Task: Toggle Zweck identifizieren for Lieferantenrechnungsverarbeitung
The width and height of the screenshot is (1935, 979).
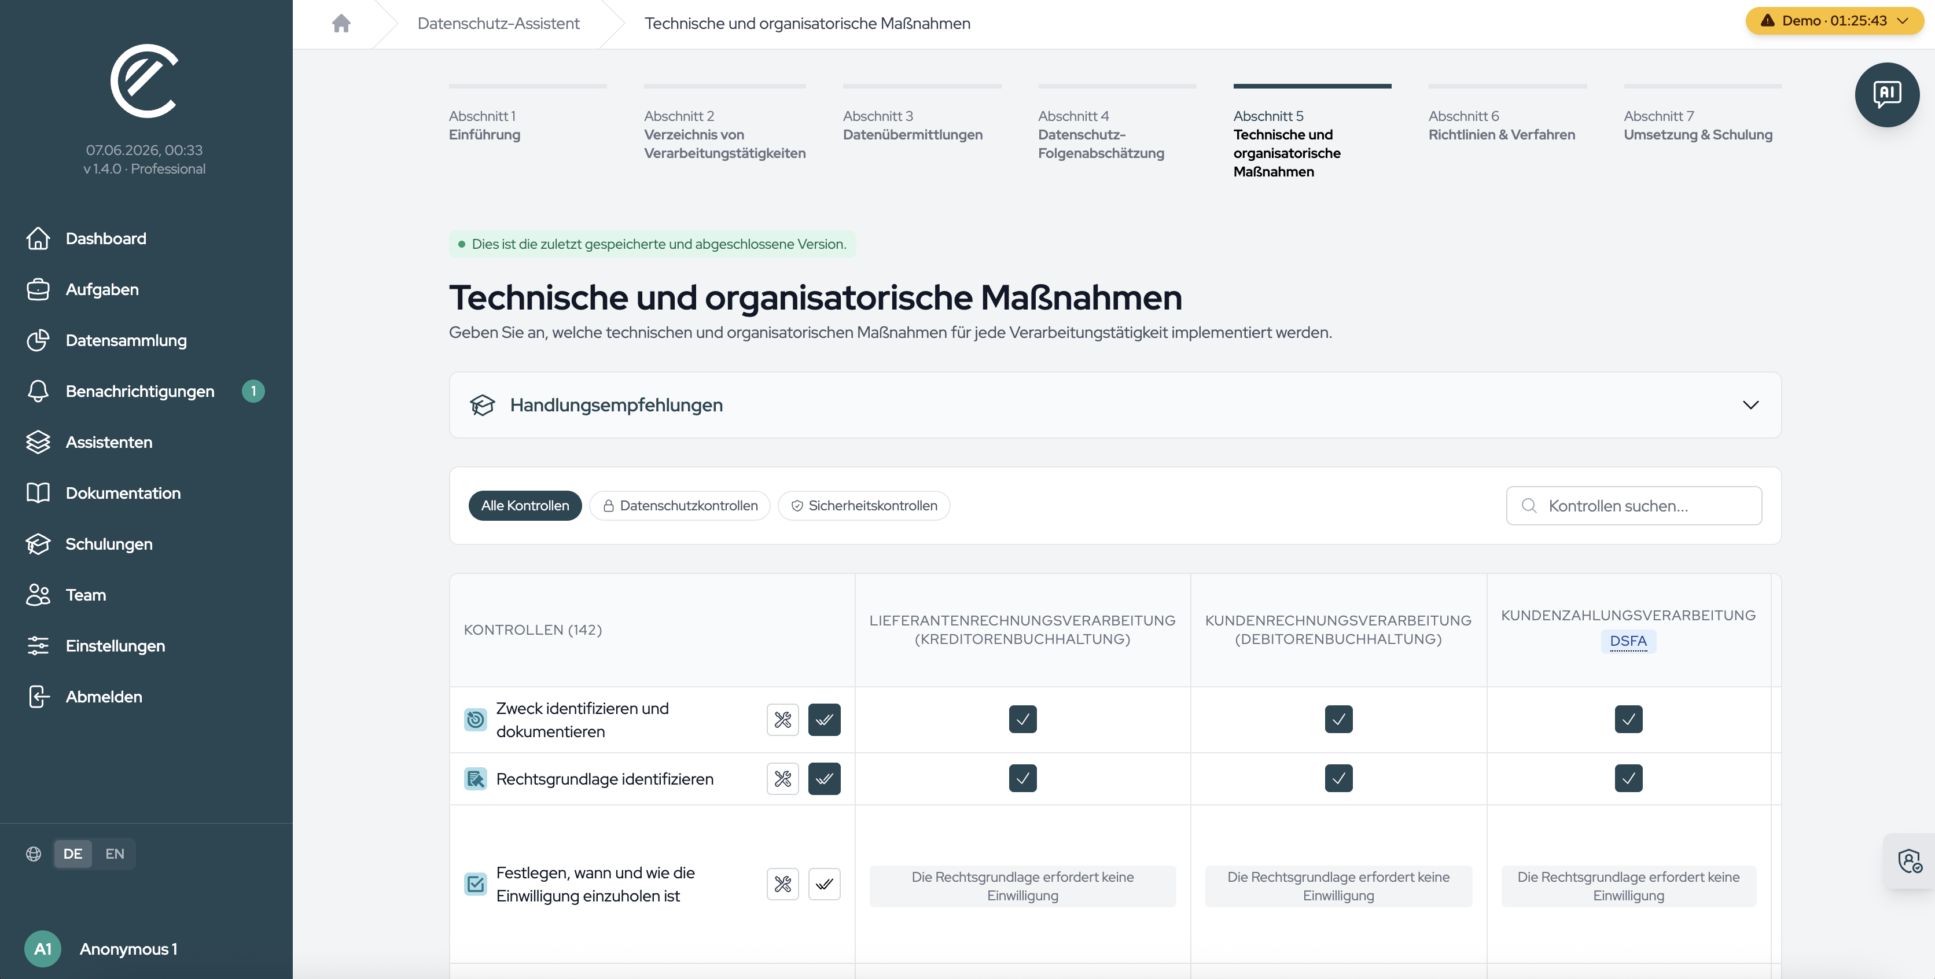Action: pos(1022,720)
